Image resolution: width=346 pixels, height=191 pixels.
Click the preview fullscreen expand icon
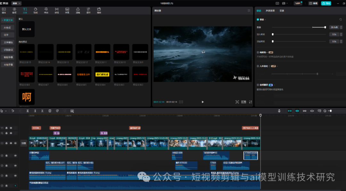(251, 102)
